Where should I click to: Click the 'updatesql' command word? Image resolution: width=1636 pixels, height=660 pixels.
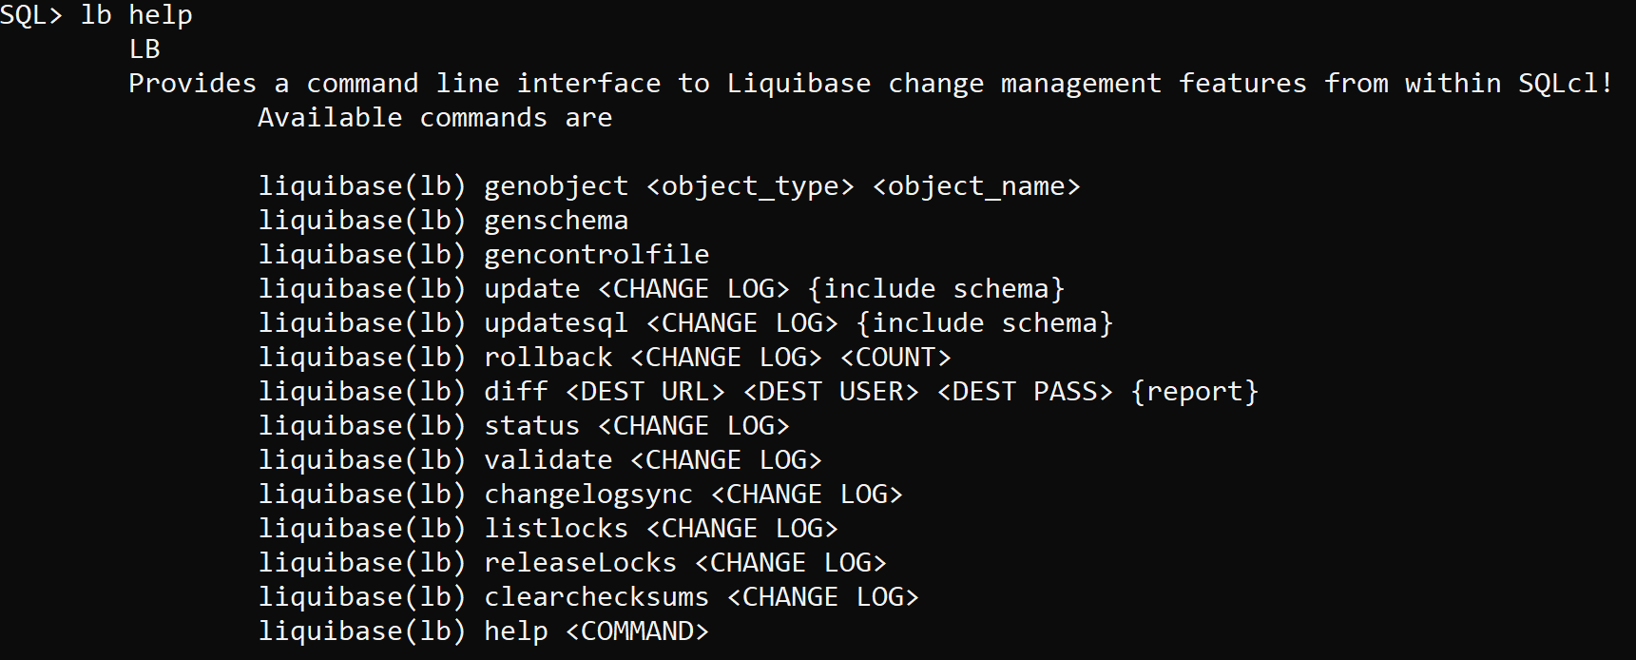point(556,323)
